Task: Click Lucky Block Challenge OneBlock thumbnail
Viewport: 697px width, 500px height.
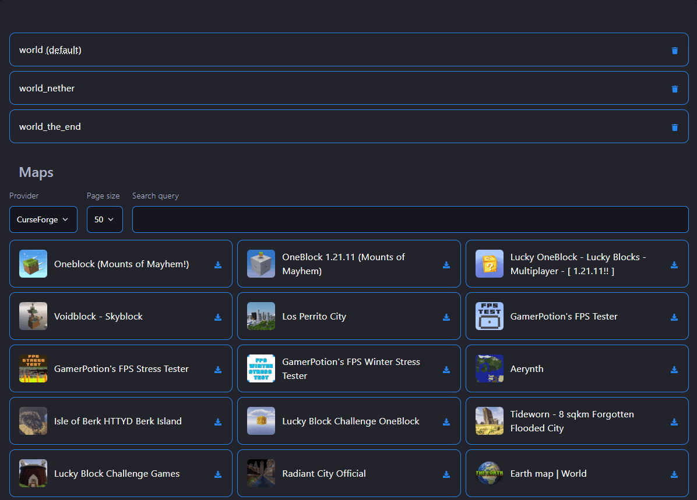Action: coord(261,421)
